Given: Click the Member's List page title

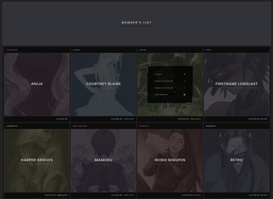Looking at the screenshot, I should pyautogui.click(x=136, y=23).
